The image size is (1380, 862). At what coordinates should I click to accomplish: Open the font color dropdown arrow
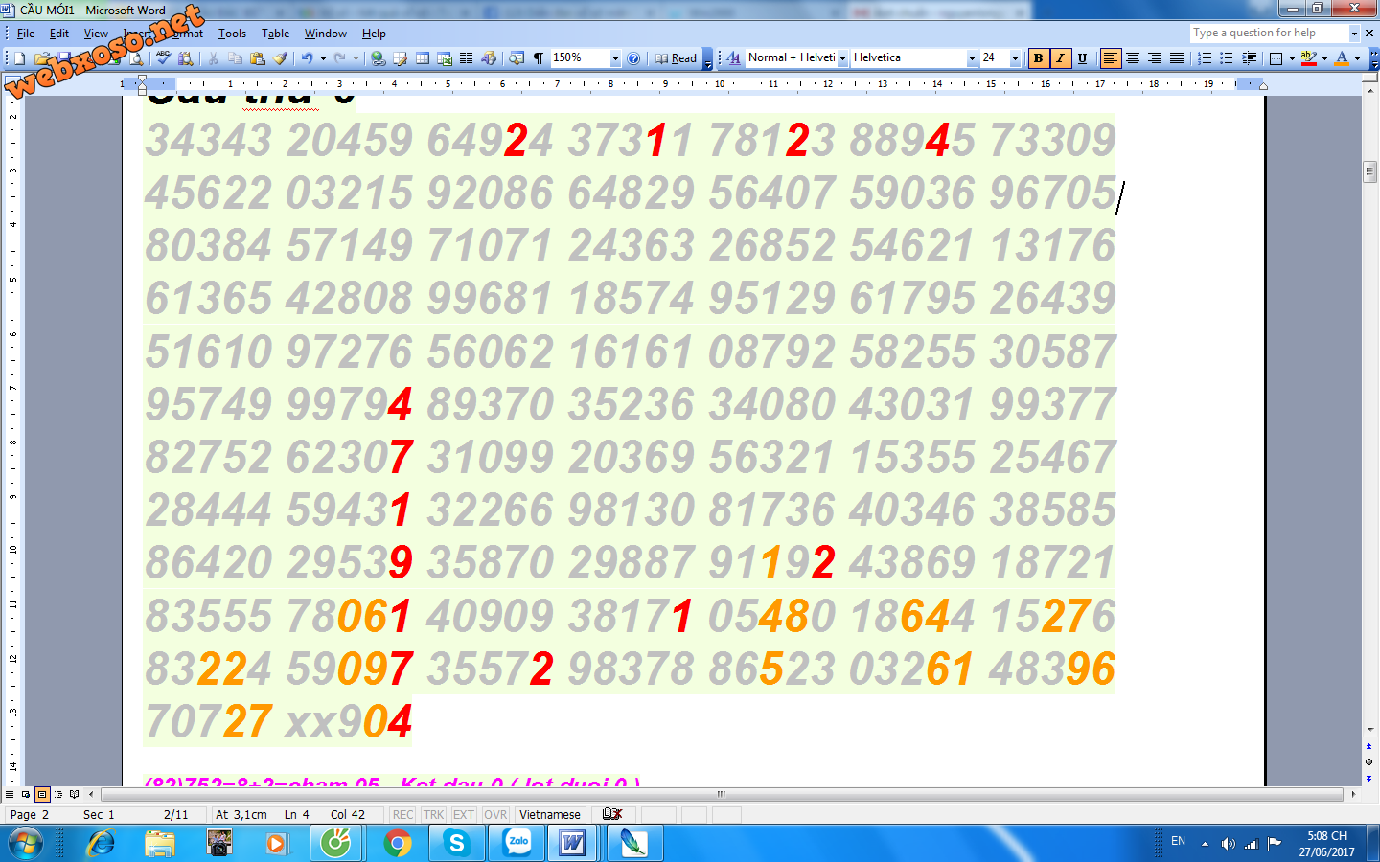tap(1357, 58)
